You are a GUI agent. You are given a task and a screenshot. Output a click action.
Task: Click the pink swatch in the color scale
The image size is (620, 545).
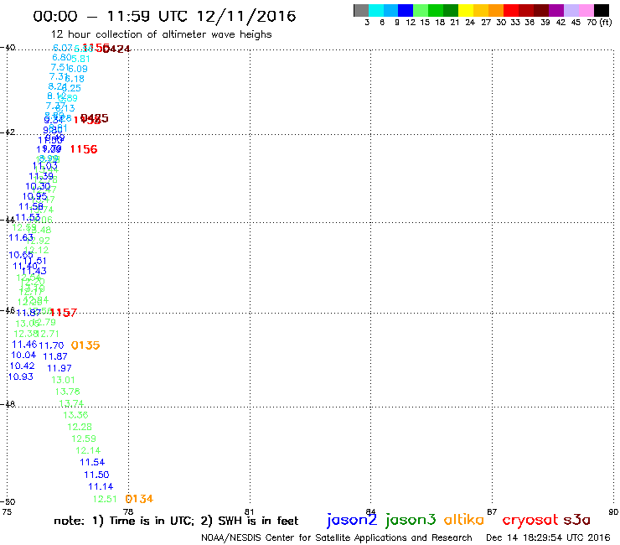coord(586,10)
